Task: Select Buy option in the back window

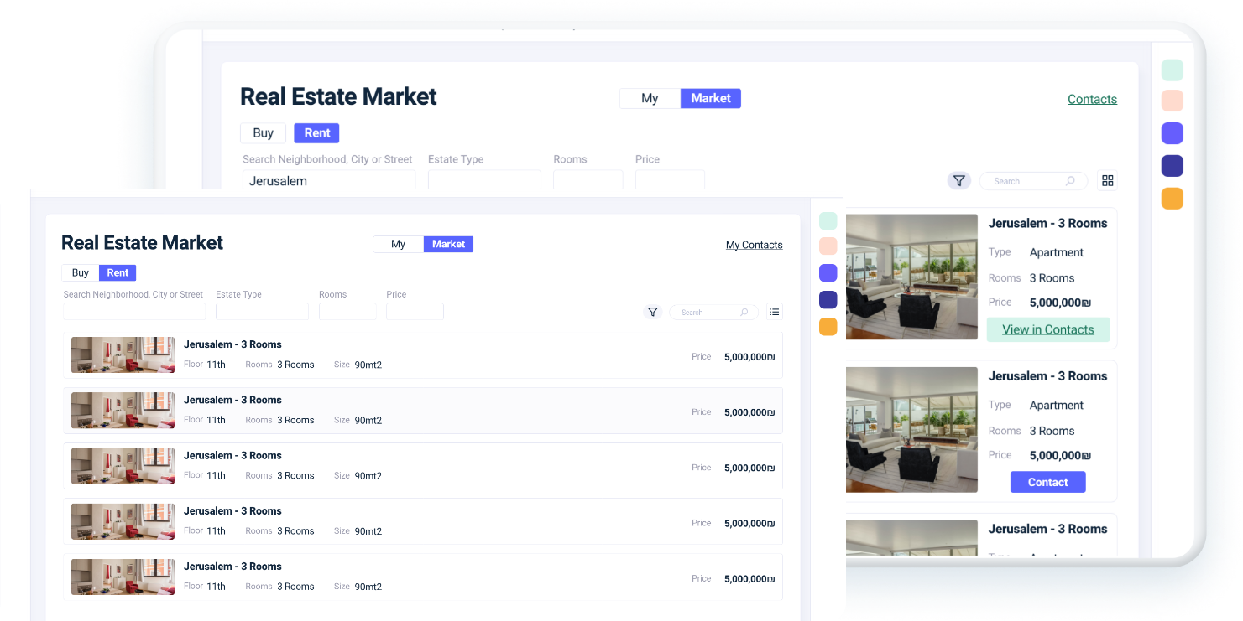Action: (263, 133)
